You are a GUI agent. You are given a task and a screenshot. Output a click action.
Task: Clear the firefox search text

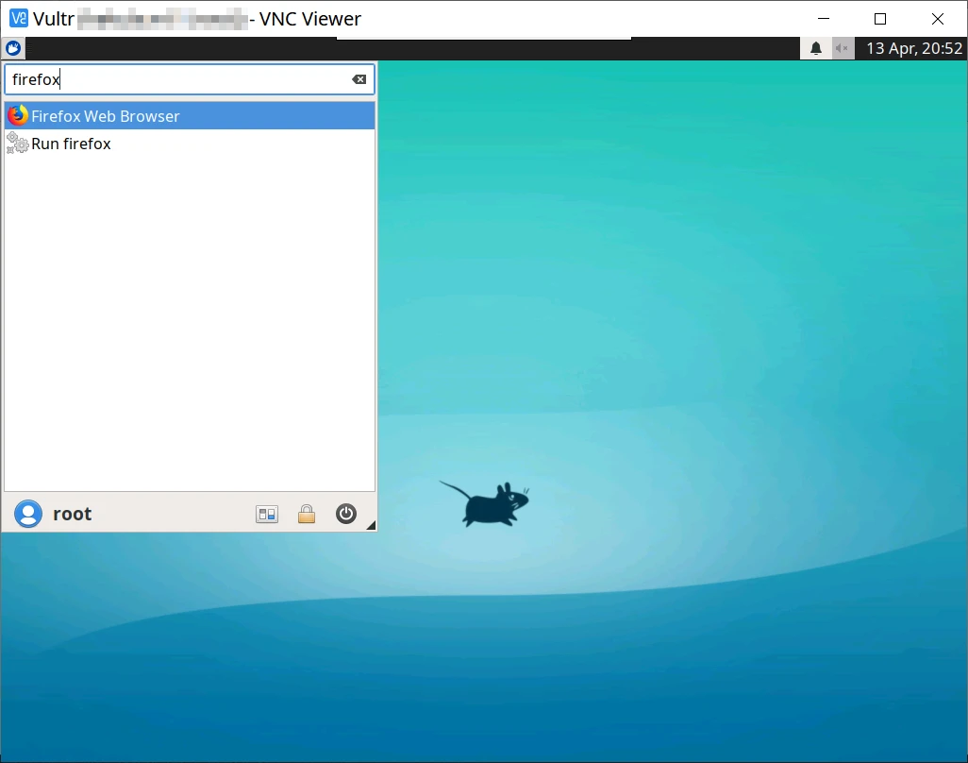359,79
